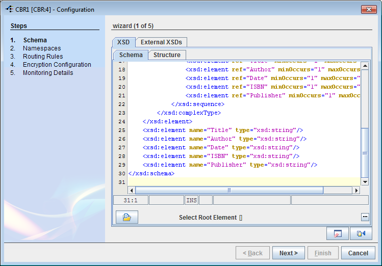Click the element name="Date" line
382x266 pixels.
coord(221,147)
